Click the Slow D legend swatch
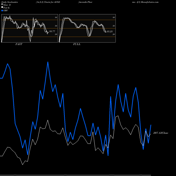 pyautogui.click(x=2, y=5)
